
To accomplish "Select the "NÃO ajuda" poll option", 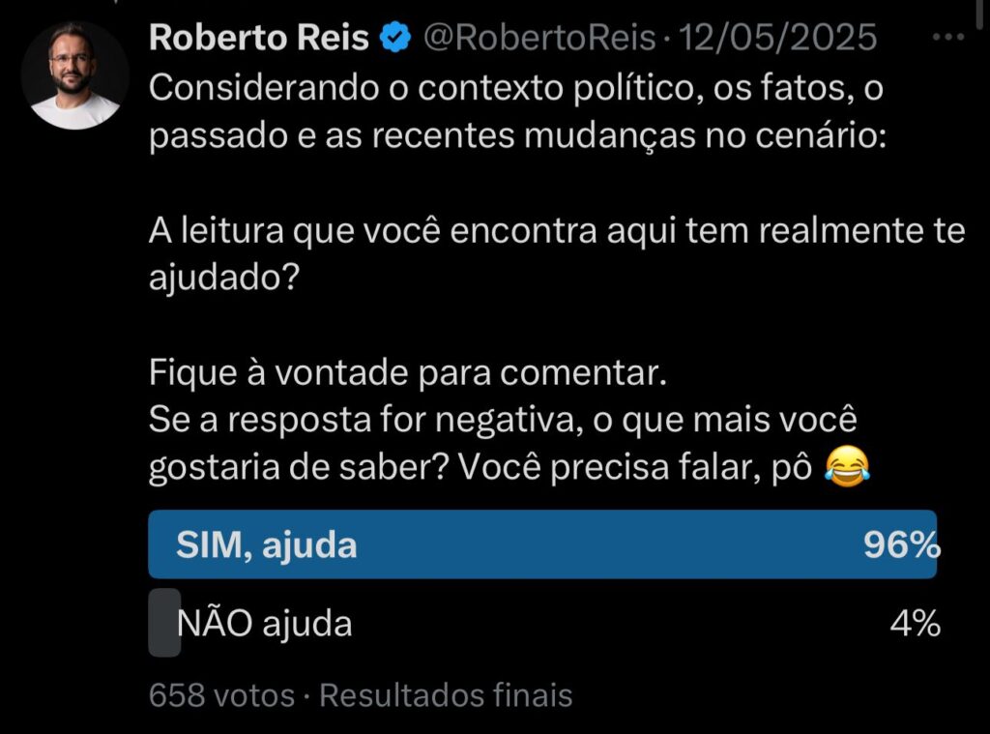I will (x=265, y=625).
